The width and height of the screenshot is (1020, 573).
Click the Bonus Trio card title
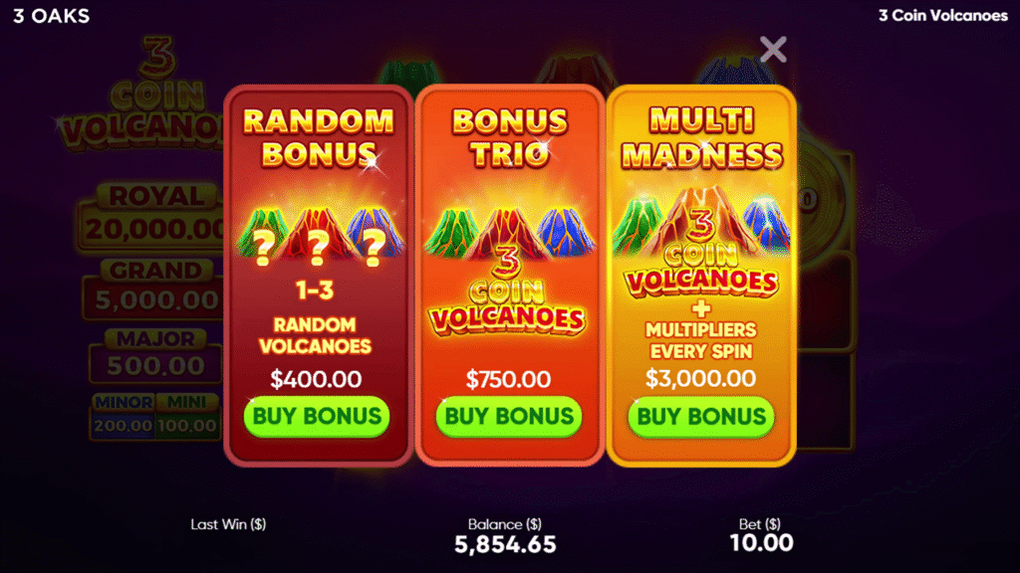click(509, 137)
